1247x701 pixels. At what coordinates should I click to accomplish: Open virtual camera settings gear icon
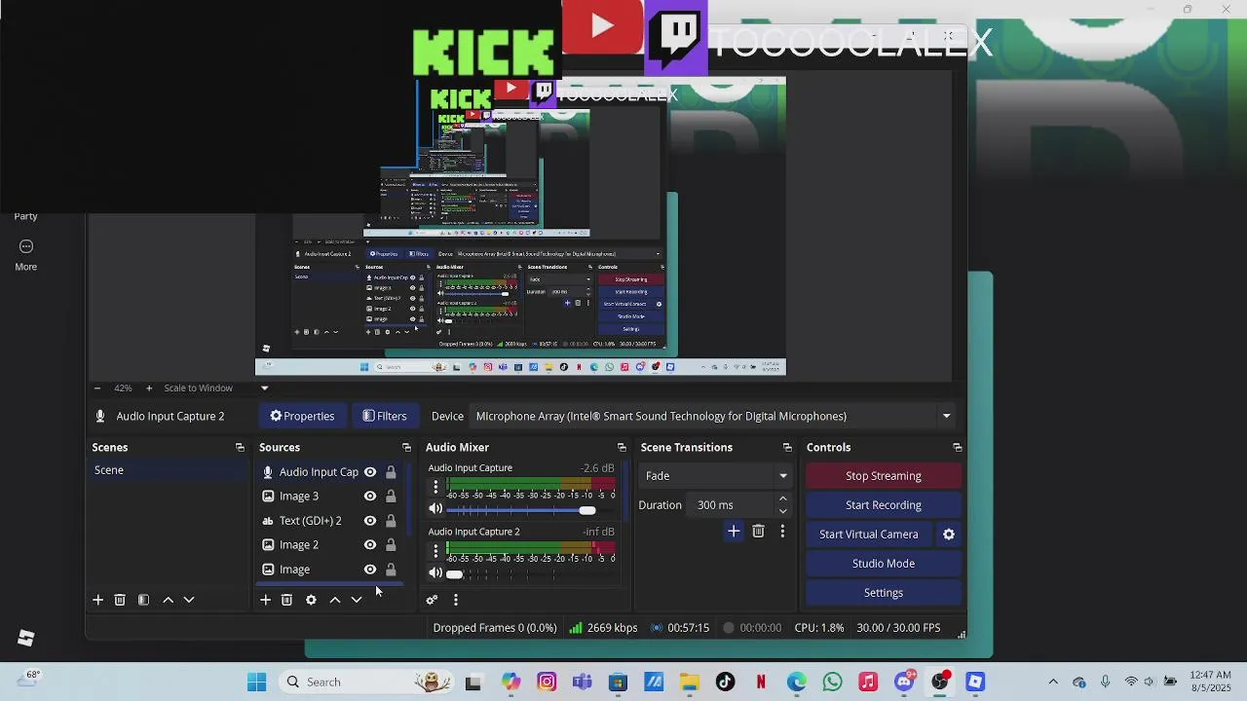949,534
